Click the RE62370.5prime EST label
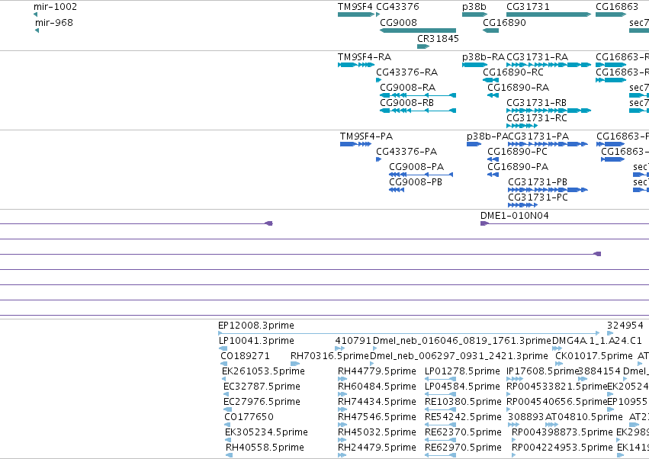The height and width of the screenshot is (459, 649). click(463, 433)
